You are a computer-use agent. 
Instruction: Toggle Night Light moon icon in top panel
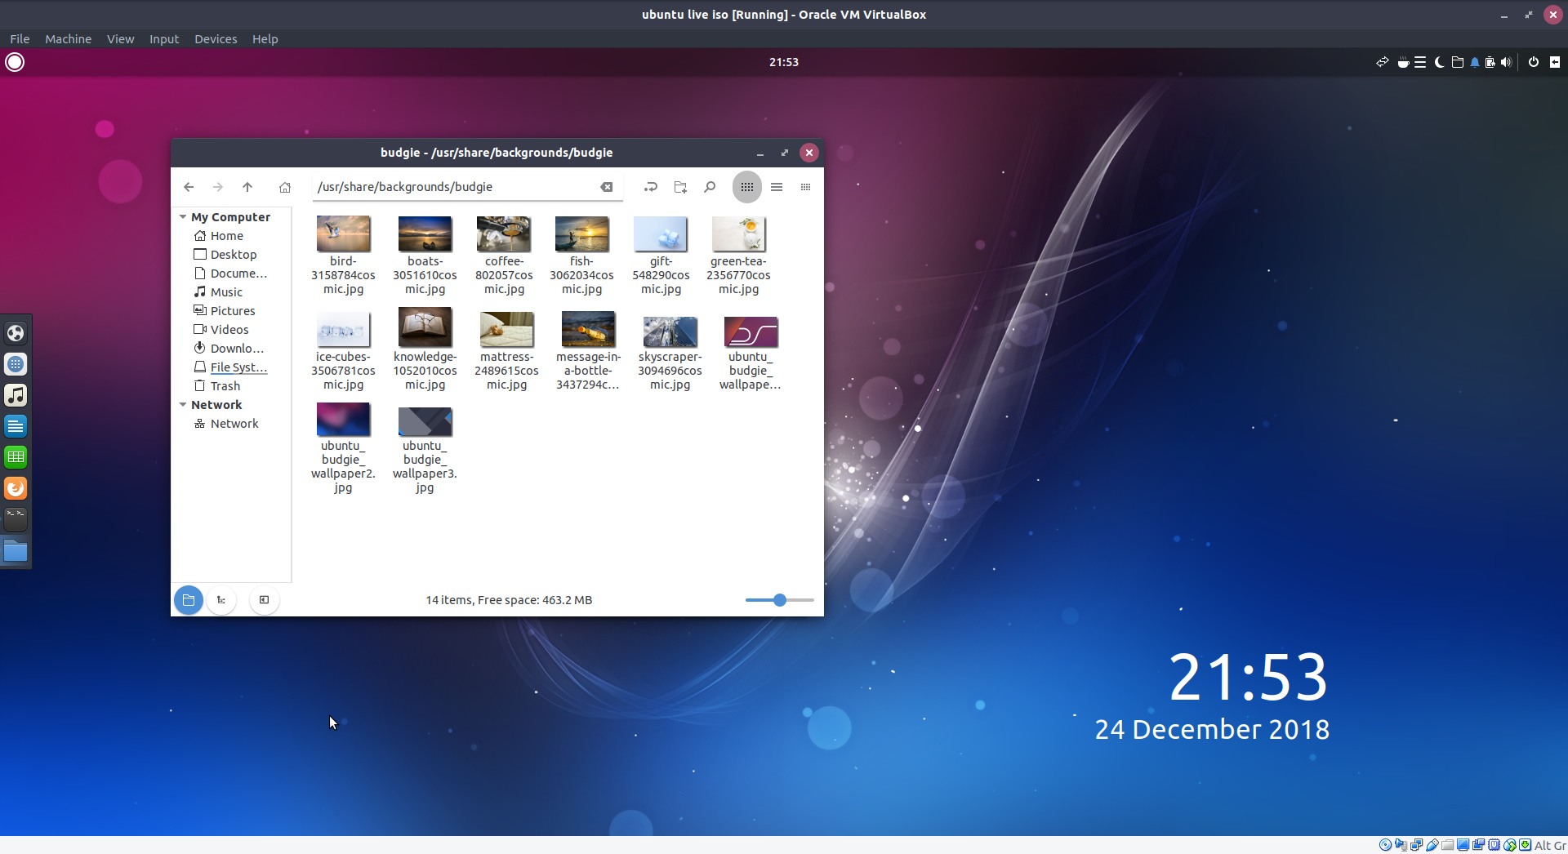(x=1438, y=61)
